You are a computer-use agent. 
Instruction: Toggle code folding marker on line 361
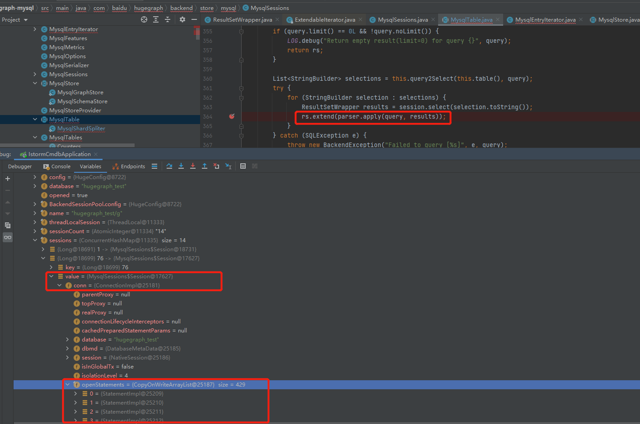[241, 88]
